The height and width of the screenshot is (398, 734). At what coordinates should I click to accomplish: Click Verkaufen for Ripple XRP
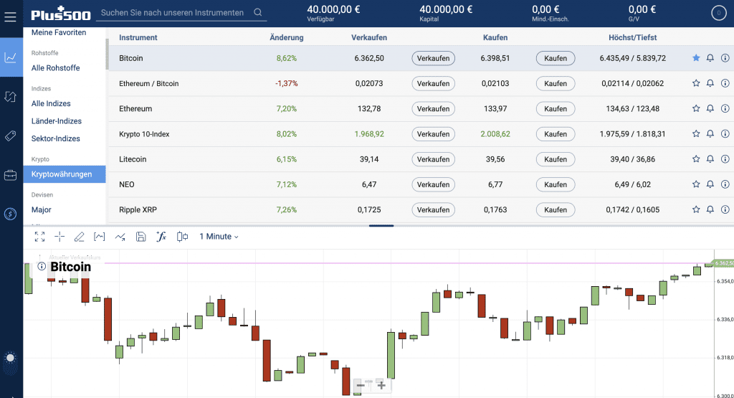pyautogui.click(x=433, y=210)
